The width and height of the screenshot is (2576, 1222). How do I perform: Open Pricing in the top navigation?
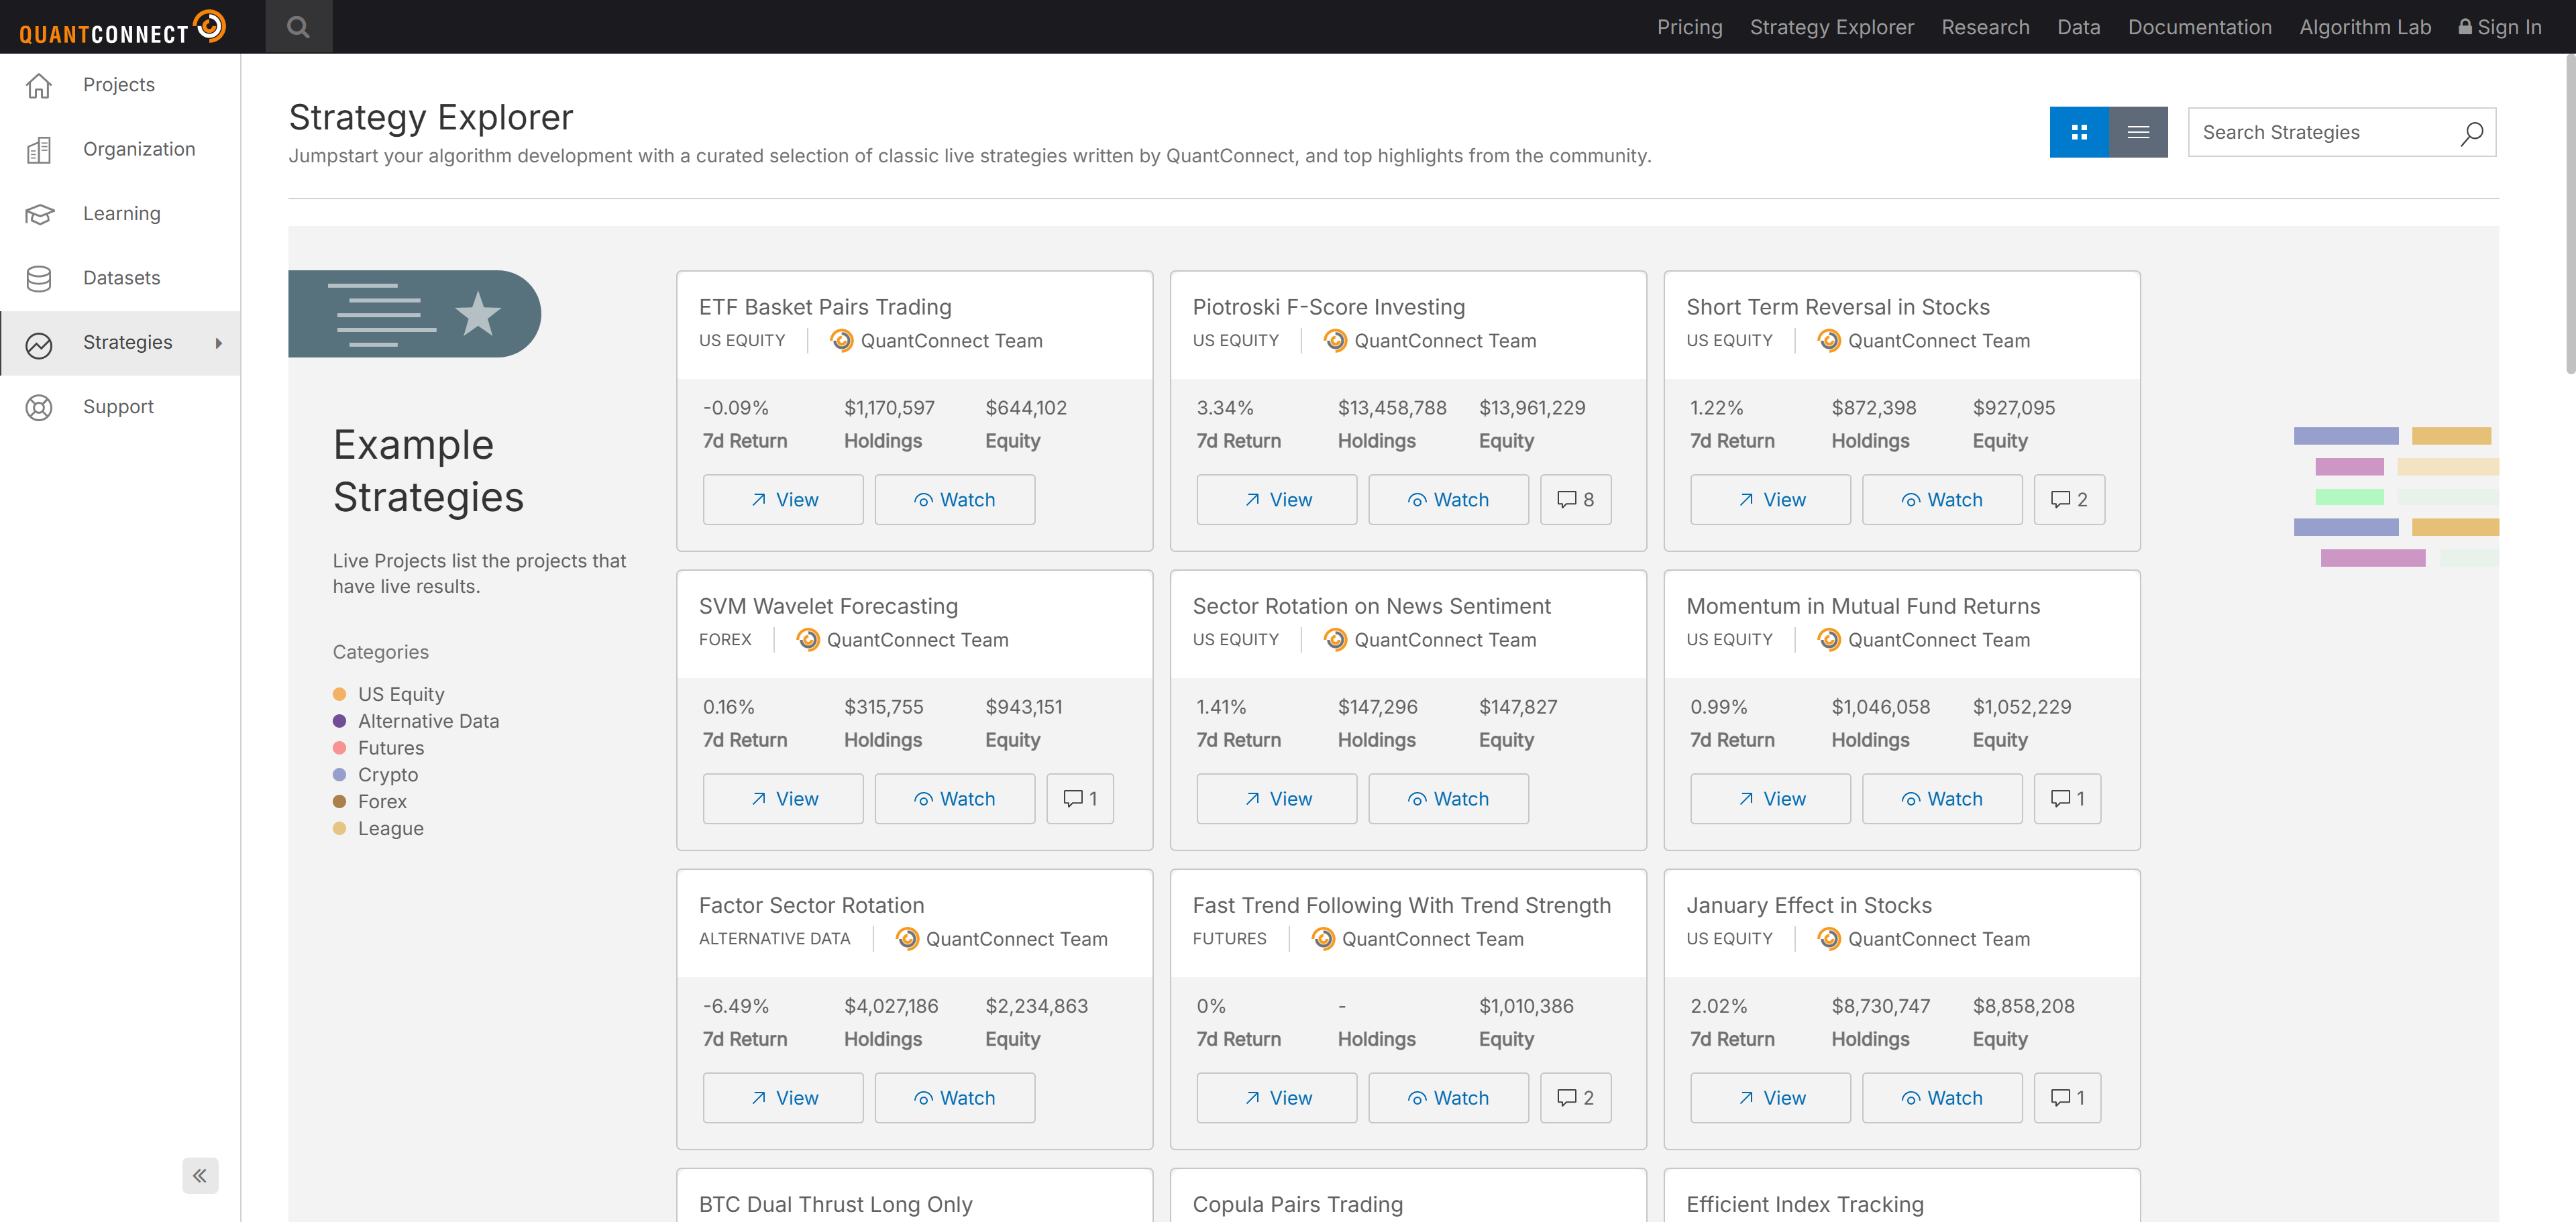click(1689, 27)
